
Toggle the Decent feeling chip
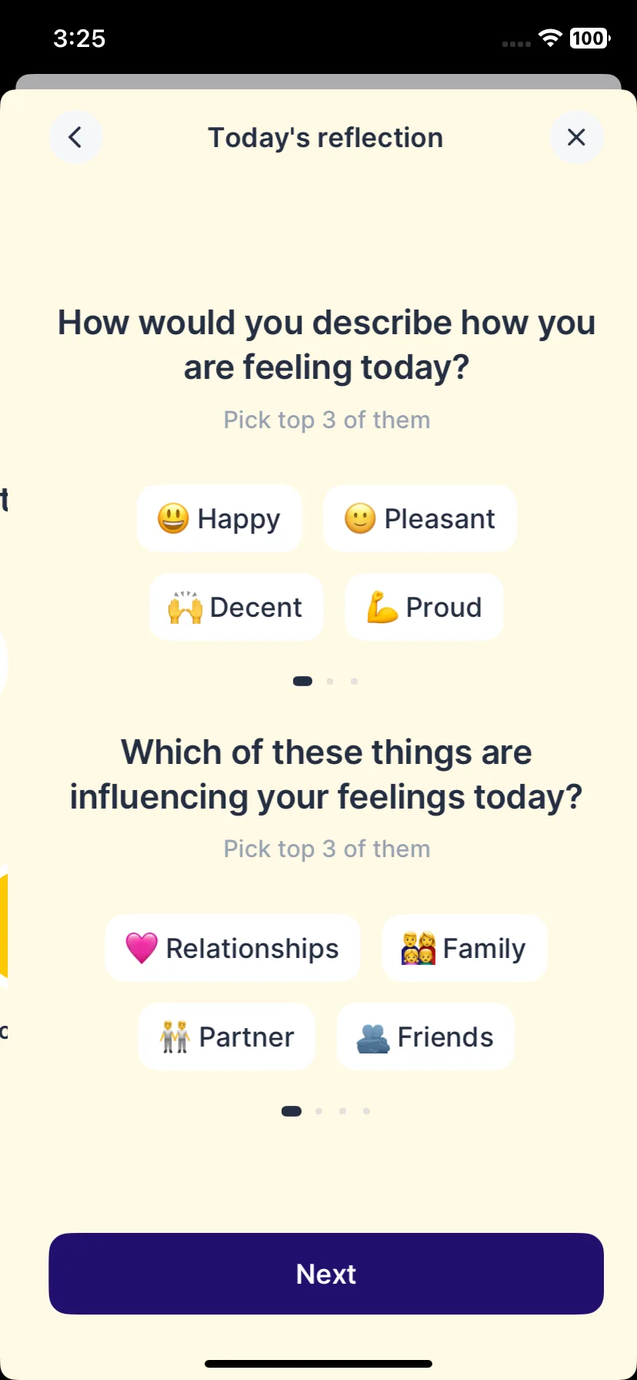pos(236,607)
